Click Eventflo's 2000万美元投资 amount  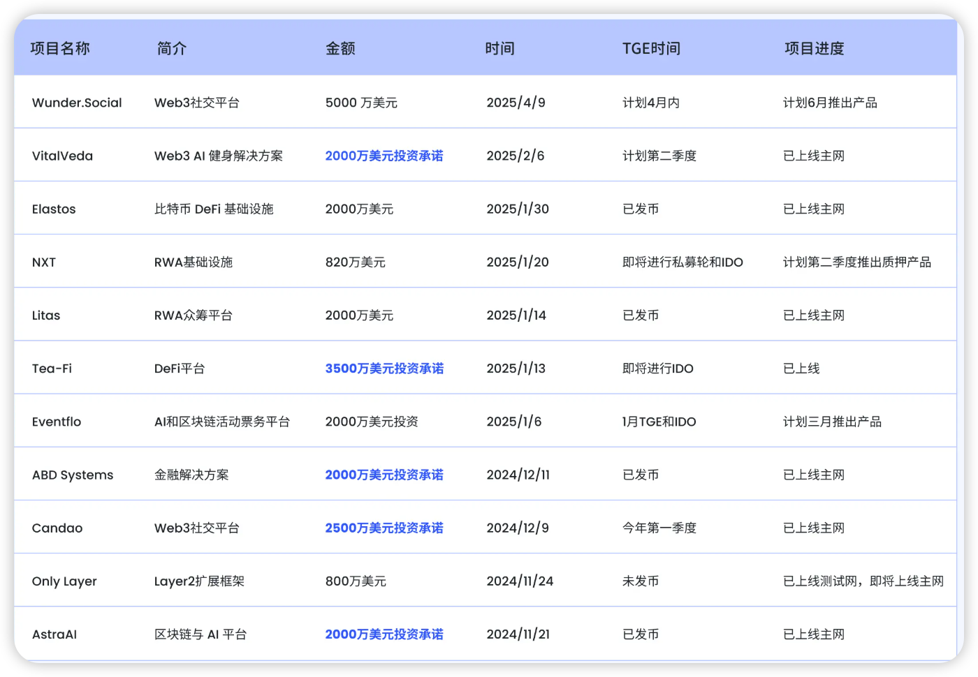coord(372,422)
